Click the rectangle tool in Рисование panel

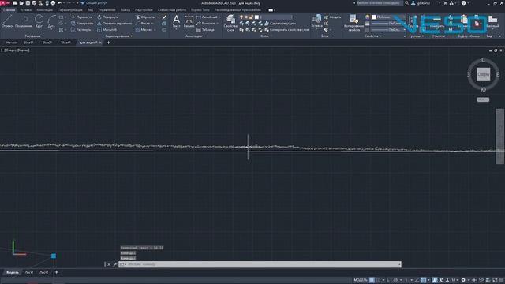[x=62, y=17]
